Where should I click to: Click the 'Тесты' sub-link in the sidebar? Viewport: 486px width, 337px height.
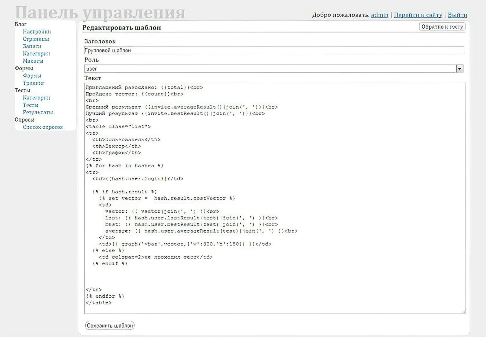30,105
